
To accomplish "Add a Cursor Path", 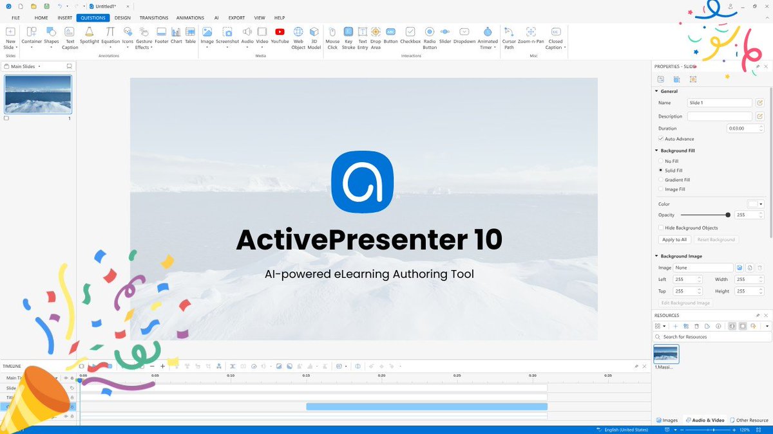I will [x=509, y=38].
